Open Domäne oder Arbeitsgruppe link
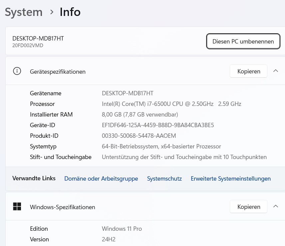This screenshot has height=246, width=285. 101,179
